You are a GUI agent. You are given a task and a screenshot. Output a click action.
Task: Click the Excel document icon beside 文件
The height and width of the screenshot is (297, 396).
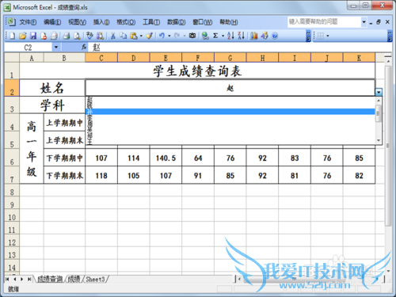[11, 21]
